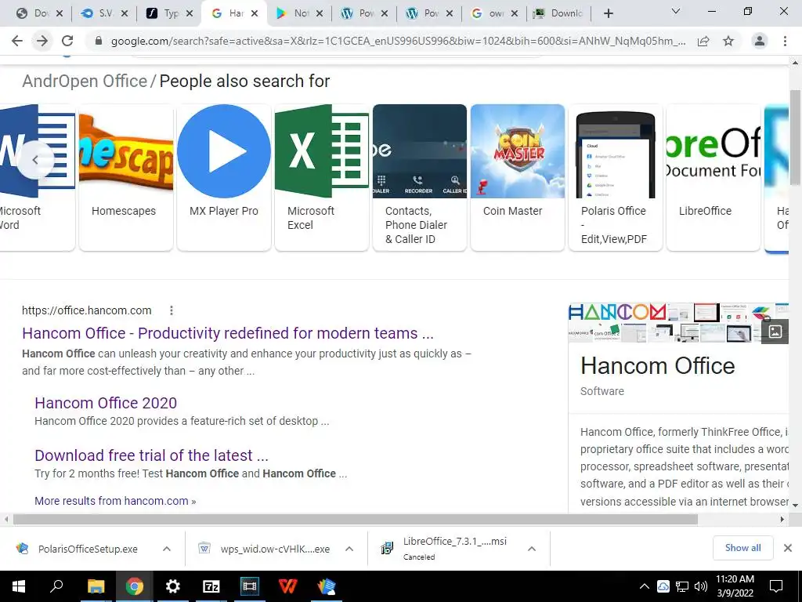Open WPS Office from the taskbar
802x602 pixels.
(x=287, y=586)
